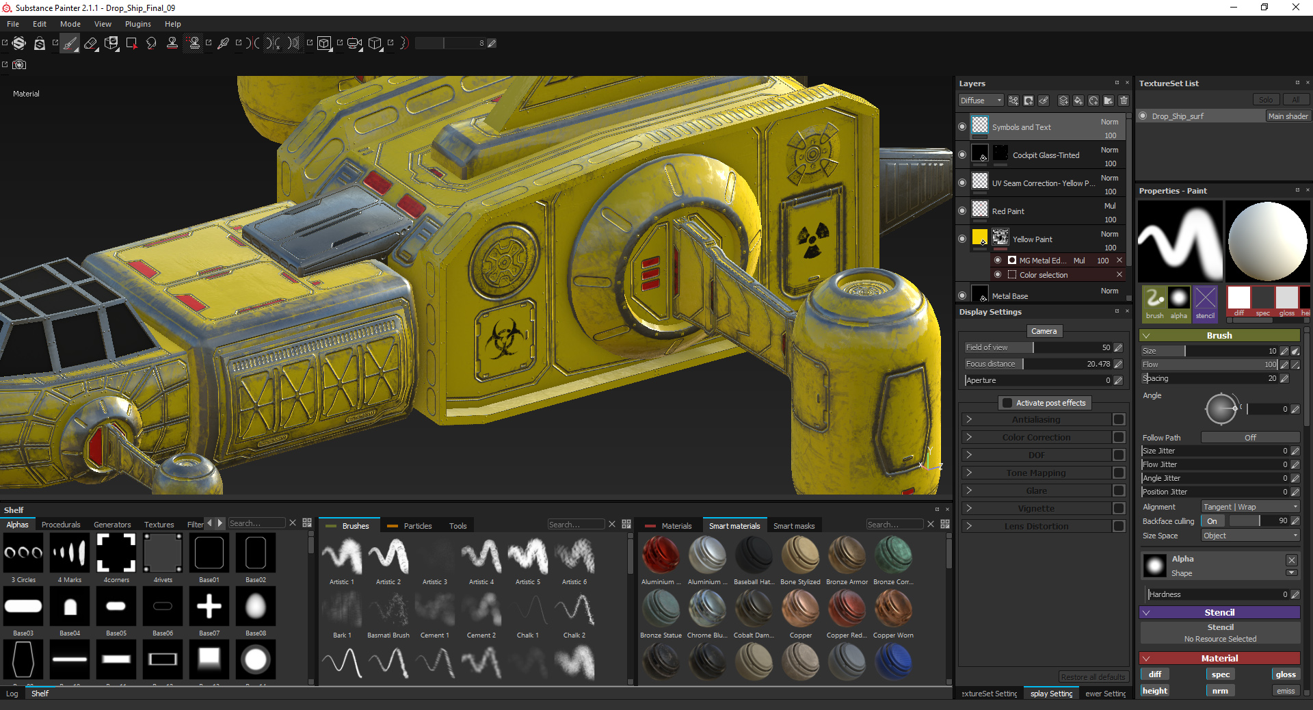
Task: Select the Polygon Fill tool
Action: click(x=131, y=43)
